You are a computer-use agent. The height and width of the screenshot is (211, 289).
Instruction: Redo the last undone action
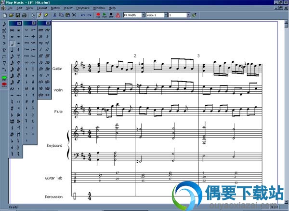pos(90,15)
